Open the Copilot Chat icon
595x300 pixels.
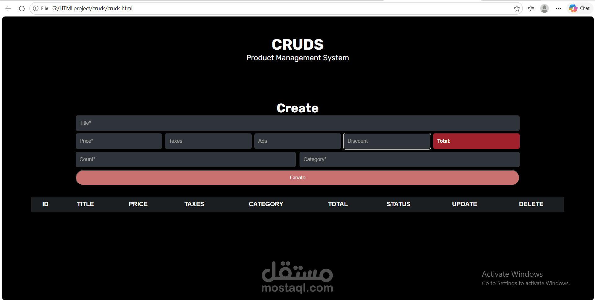pos(579,8)
